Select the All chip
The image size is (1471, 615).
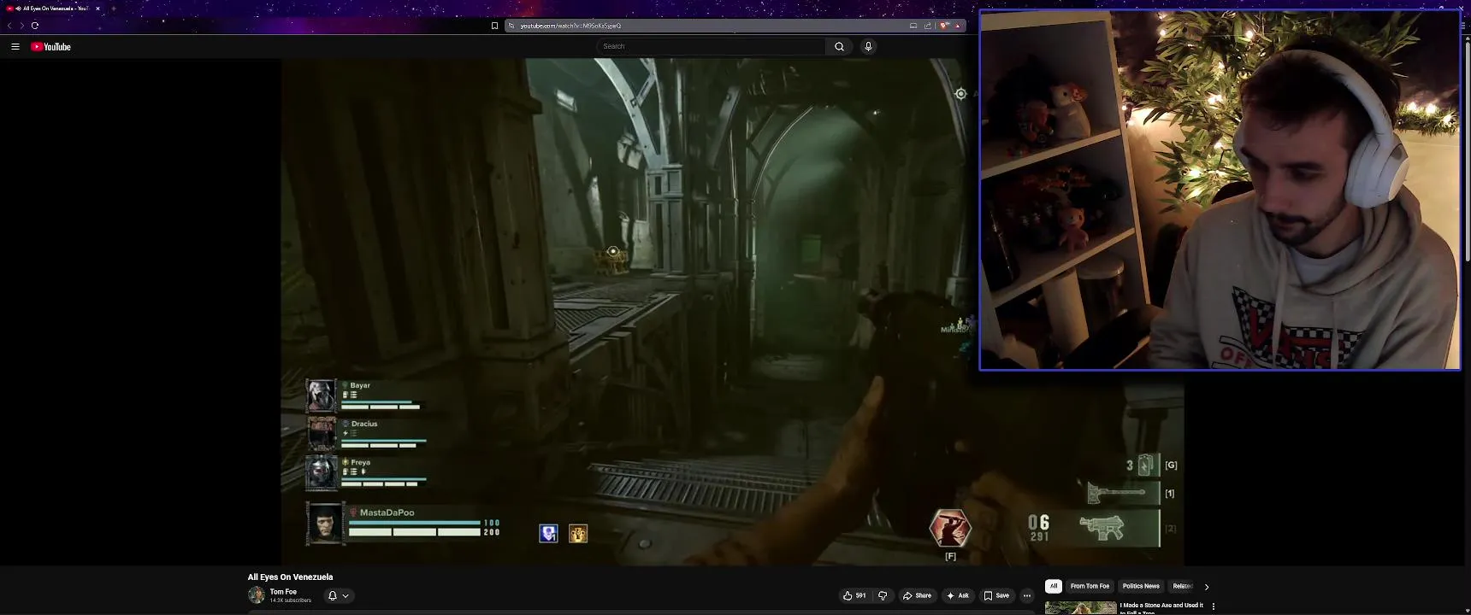click(x=1054, y=586)
